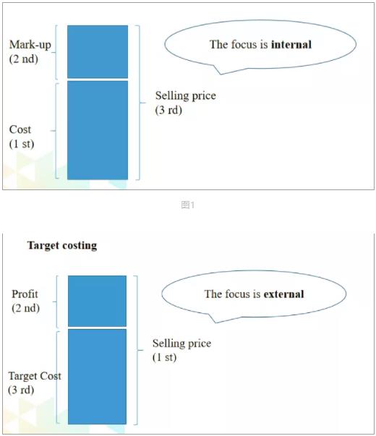Select the blue Mark-up rectangle in the top diagram
The height and width of the screenshot is (436, 376).
(98, 52)
